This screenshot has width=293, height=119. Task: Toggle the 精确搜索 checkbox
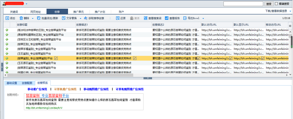(276, 4)
